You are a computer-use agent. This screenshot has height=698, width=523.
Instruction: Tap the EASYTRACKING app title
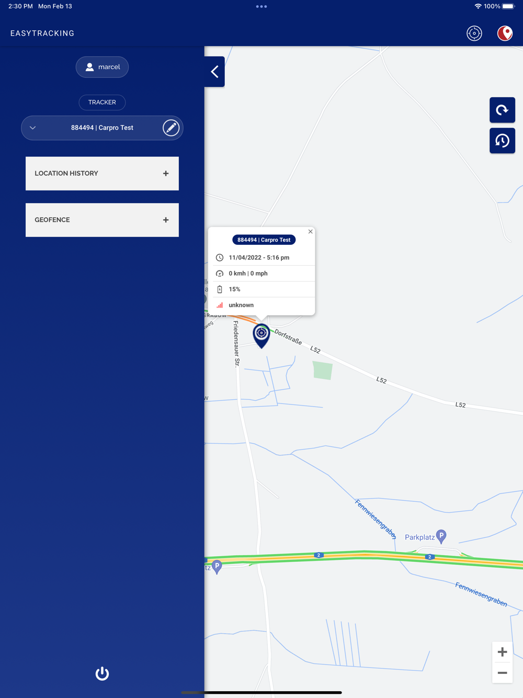(42, 33)
